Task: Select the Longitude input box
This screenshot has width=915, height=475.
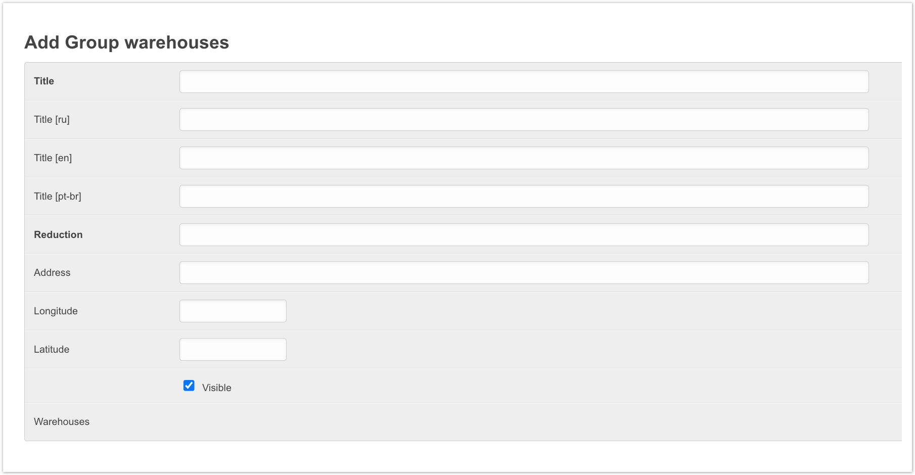Action: pyautogui.click(x=233, y=311)
